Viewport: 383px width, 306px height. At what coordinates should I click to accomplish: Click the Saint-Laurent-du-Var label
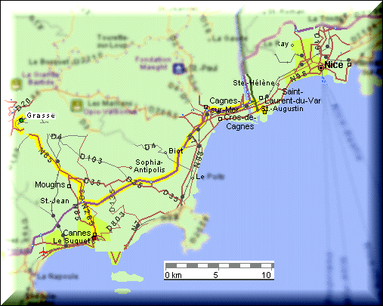click(x=292, y=96)
